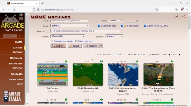Click the green status dot for 1943KAI
The width and height of the screenshot is (191, 107).
coord(137,61)
